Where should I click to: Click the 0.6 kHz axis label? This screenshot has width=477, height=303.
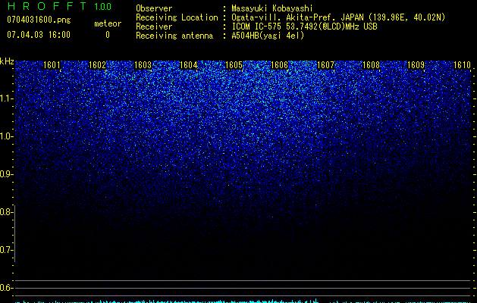point(5,288)
